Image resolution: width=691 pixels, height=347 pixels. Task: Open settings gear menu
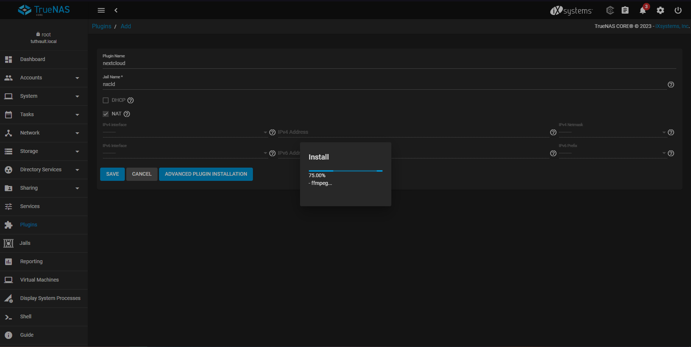pyautogui.click(x=660, y=10)
